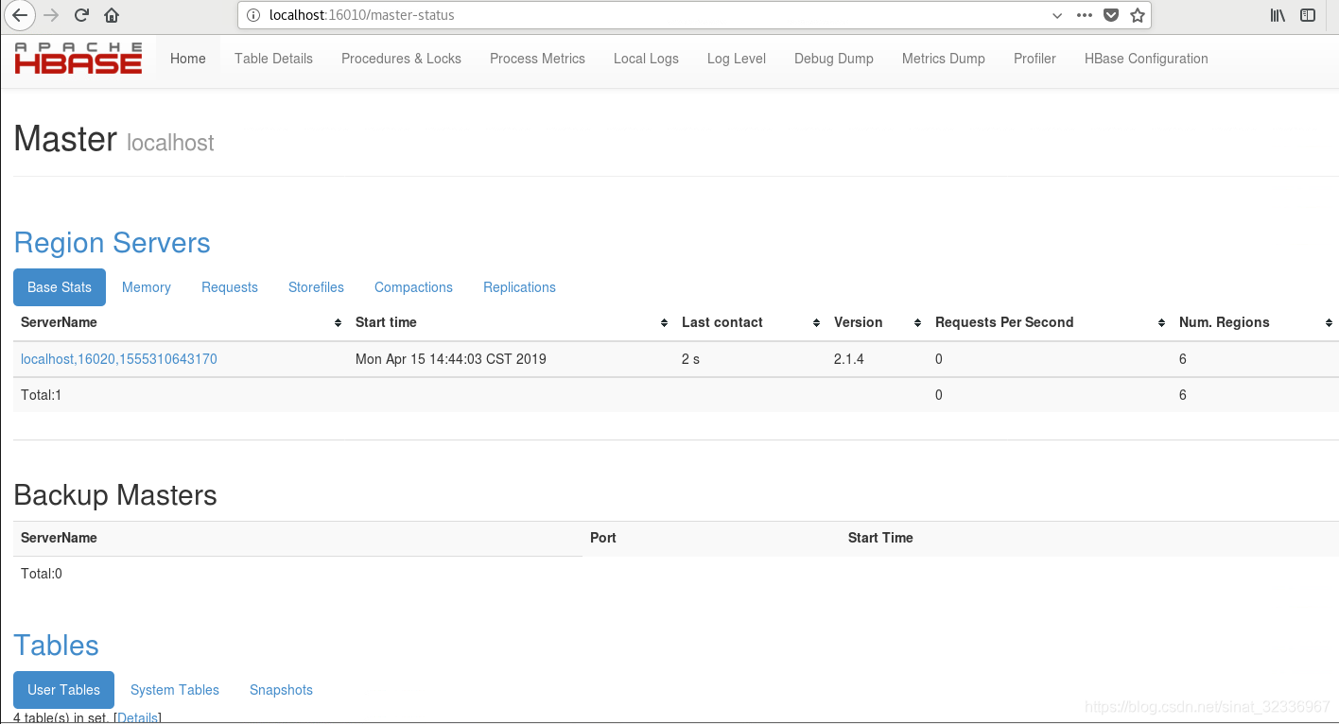Select the Base Stats tab
This screenshot has height=724, width=1339.
click(x=60, y=287)
